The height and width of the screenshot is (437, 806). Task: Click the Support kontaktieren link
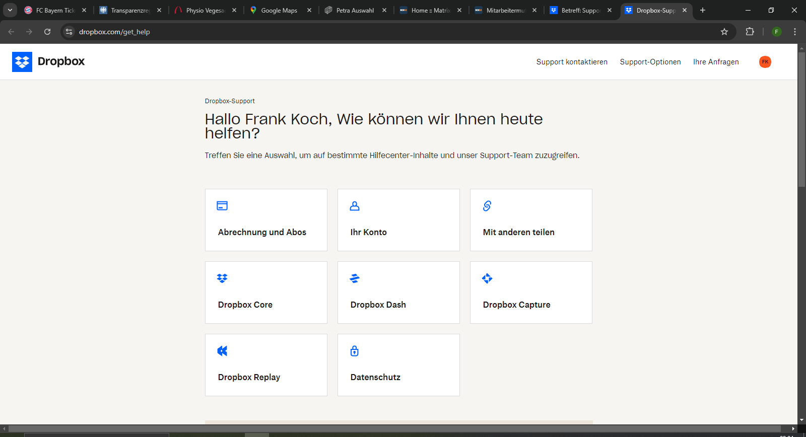point(572,62)
